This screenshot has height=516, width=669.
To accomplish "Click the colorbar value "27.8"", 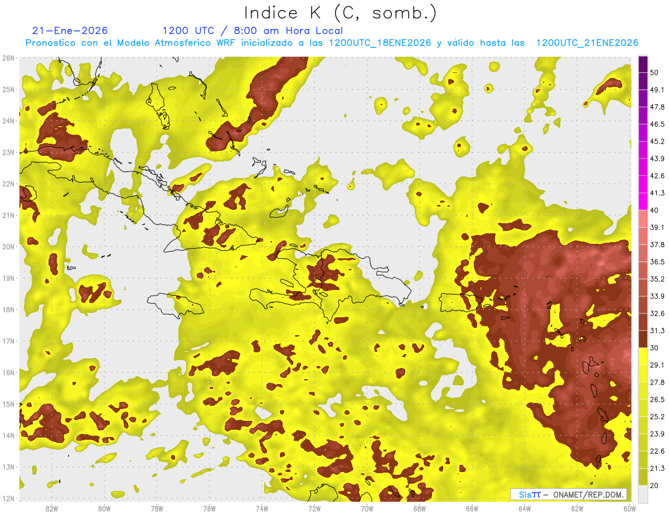I will coord(657,382).
